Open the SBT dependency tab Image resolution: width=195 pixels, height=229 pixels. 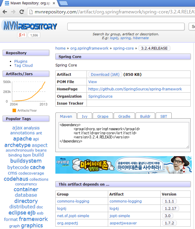pos(164,116)
